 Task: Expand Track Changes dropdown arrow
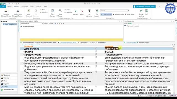point(56,16)
